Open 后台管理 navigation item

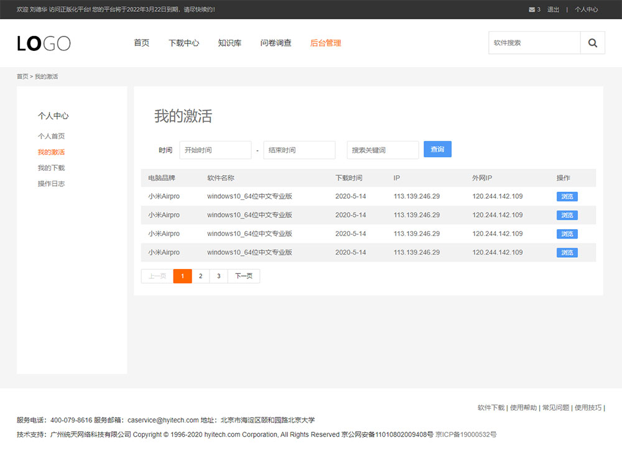point(325,43)
